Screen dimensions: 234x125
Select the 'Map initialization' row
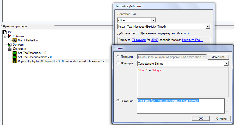point(28,40)
